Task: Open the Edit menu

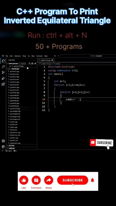Action: [x=11, y=56]
